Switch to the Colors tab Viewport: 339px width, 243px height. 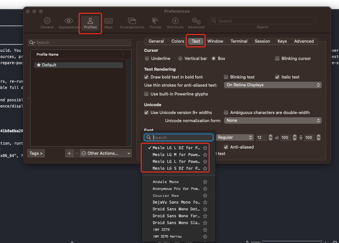click(178, 41)
